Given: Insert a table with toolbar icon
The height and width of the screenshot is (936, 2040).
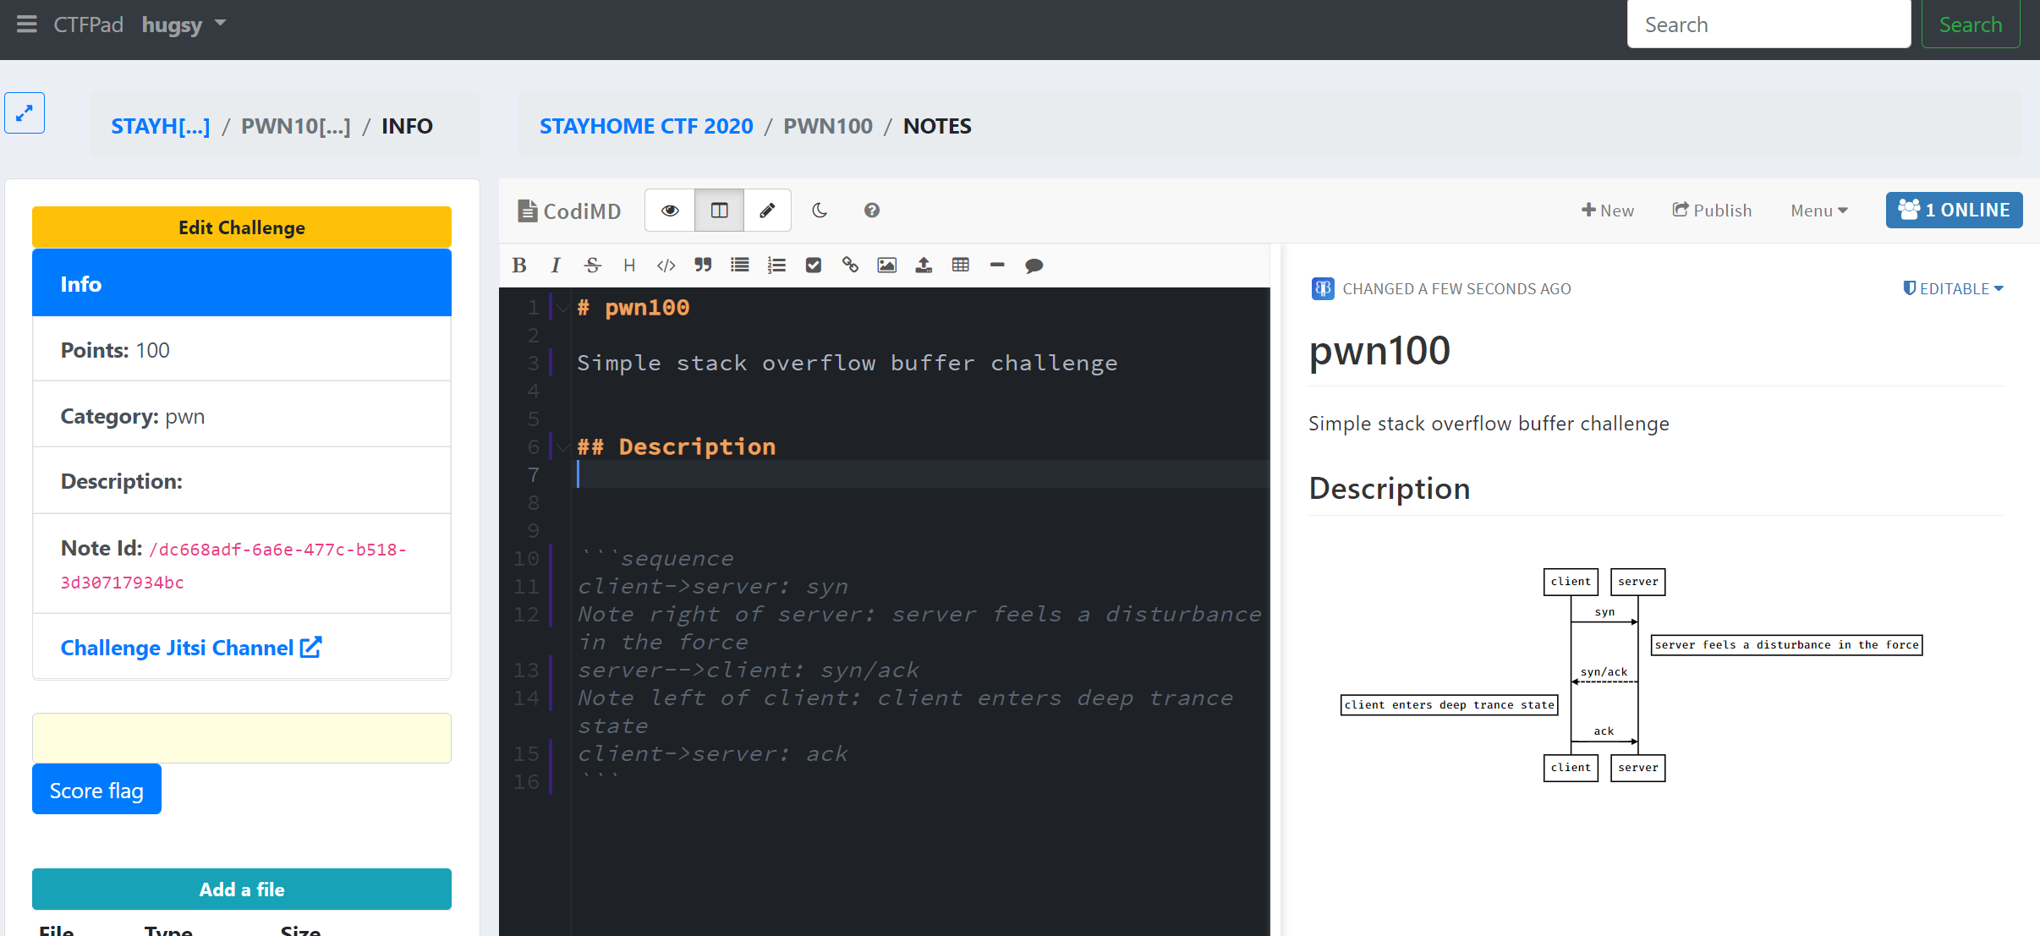Looking at the screenshot, I should (960, 265).
